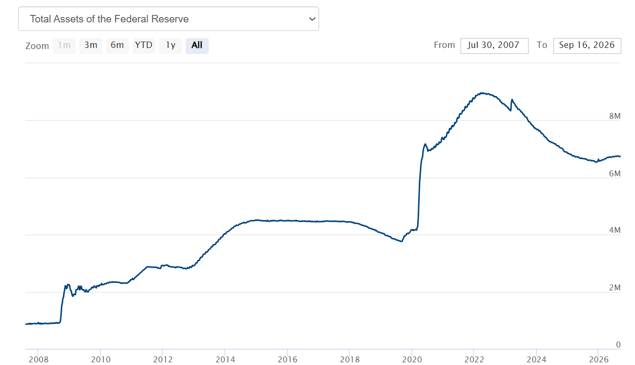This screenshot has height=365, width=635.
Task: Click the To date field Sep 16, 2026
Action: click(x=587, y=45)
